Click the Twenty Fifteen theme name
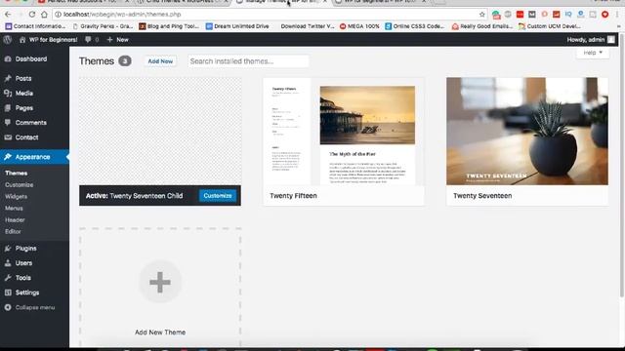Image resolution: width=625 pixels, height=351 pixels. click(x=293, y=196)
